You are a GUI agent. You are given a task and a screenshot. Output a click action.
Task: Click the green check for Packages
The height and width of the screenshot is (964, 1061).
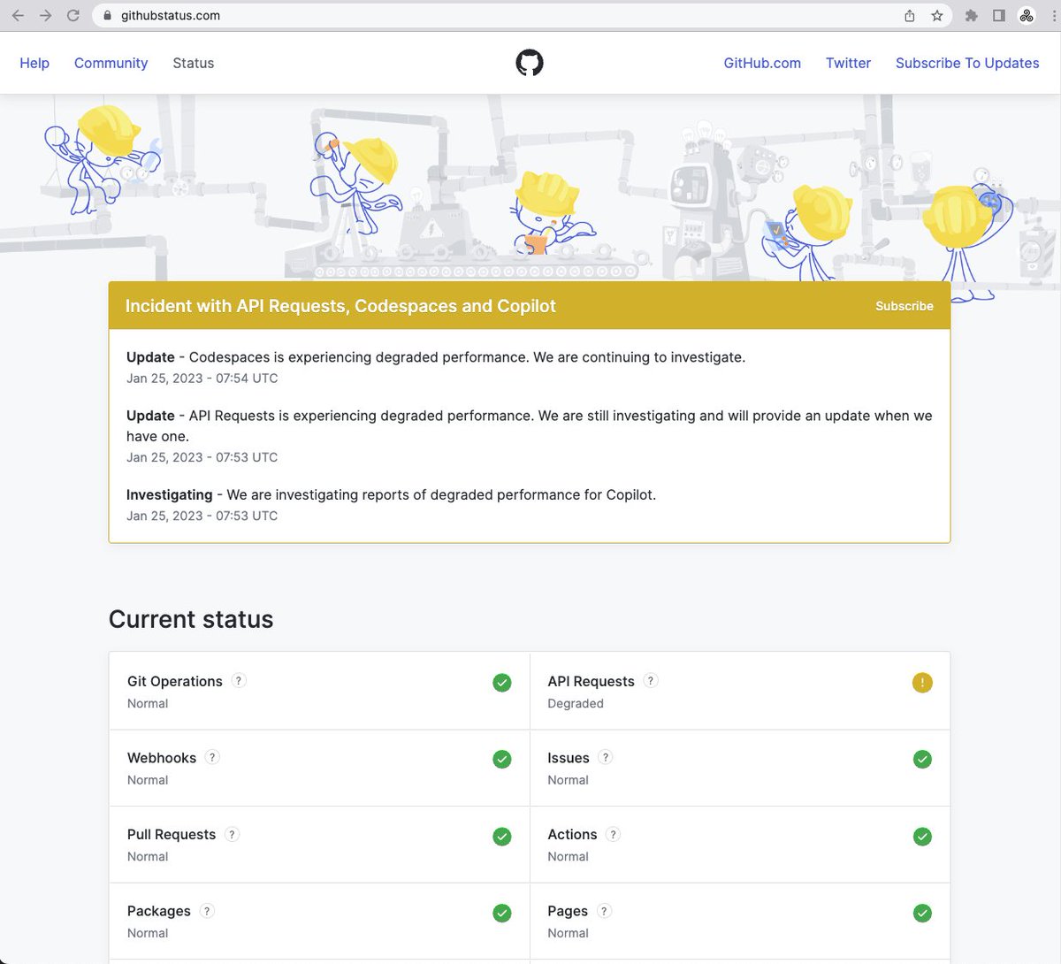coord(502,913)
